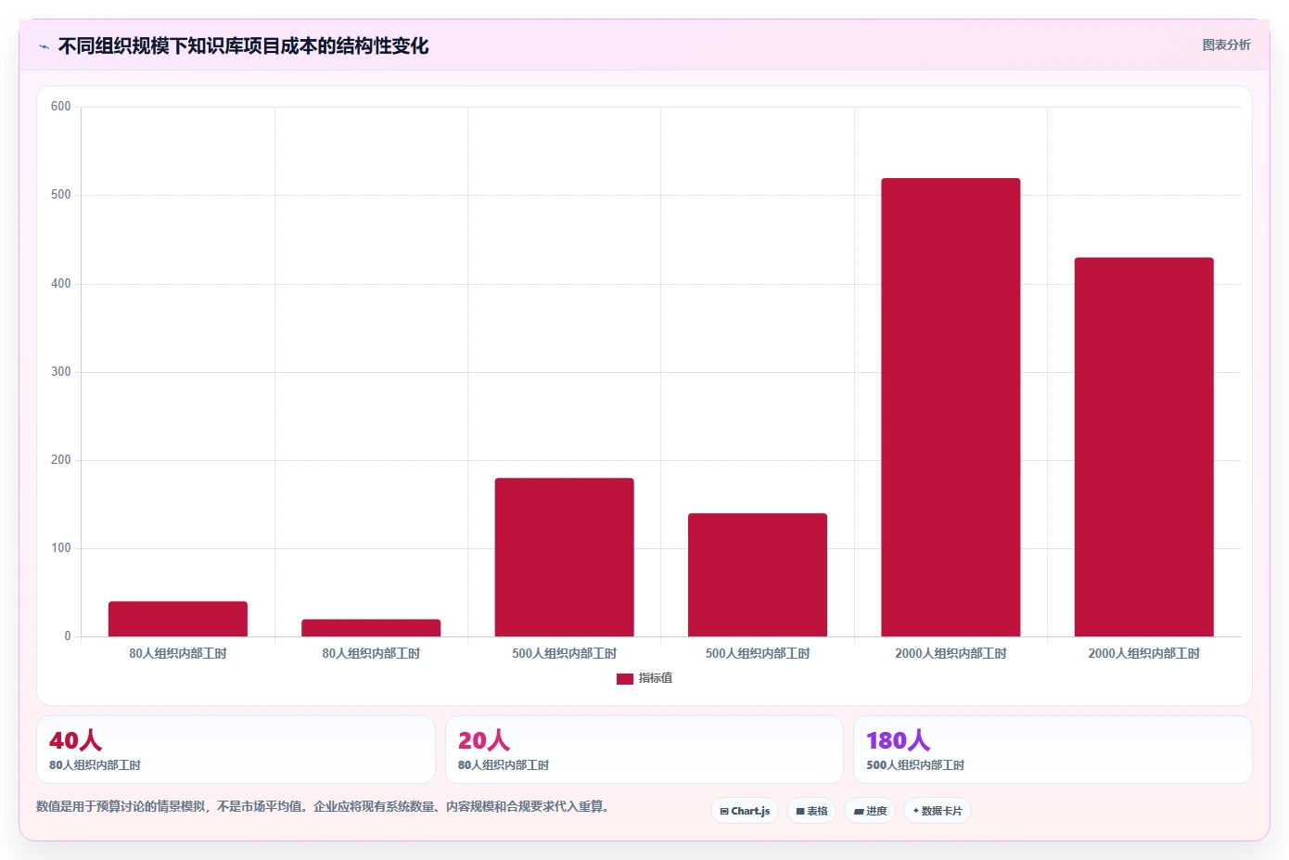This screenshot has height=860, width=1289.
Task: Click the 500人组织内部工时 caption in the 180人 card
Action: [915, 765]
